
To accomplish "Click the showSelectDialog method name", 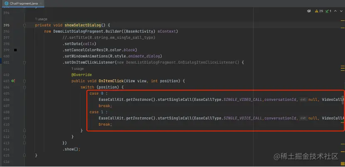I will pyautogui.click(x=83, y=25).
